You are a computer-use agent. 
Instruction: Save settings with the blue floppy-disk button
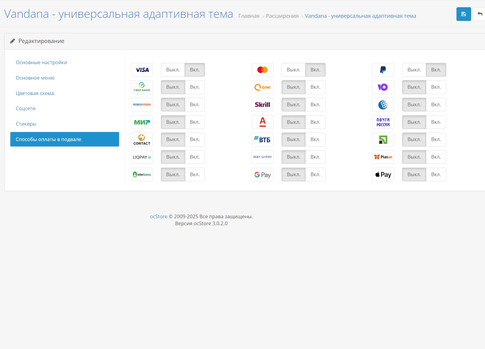click(x=464, y=14)
